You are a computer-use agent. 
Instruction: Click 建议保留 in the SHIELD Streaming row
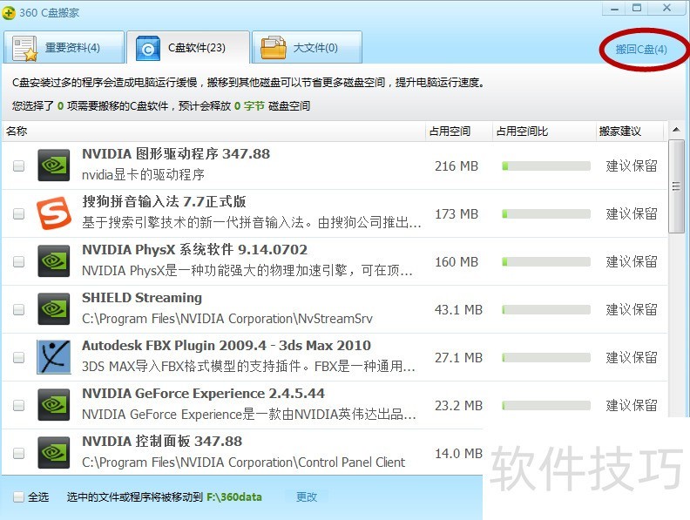click(x=632, y=310)
